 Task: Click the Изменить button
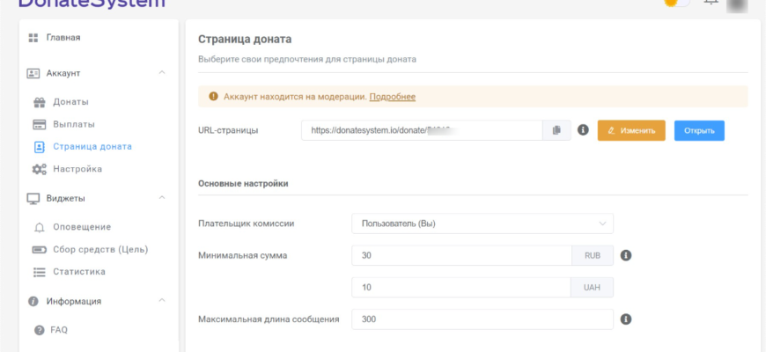click(x=631, y=130)
